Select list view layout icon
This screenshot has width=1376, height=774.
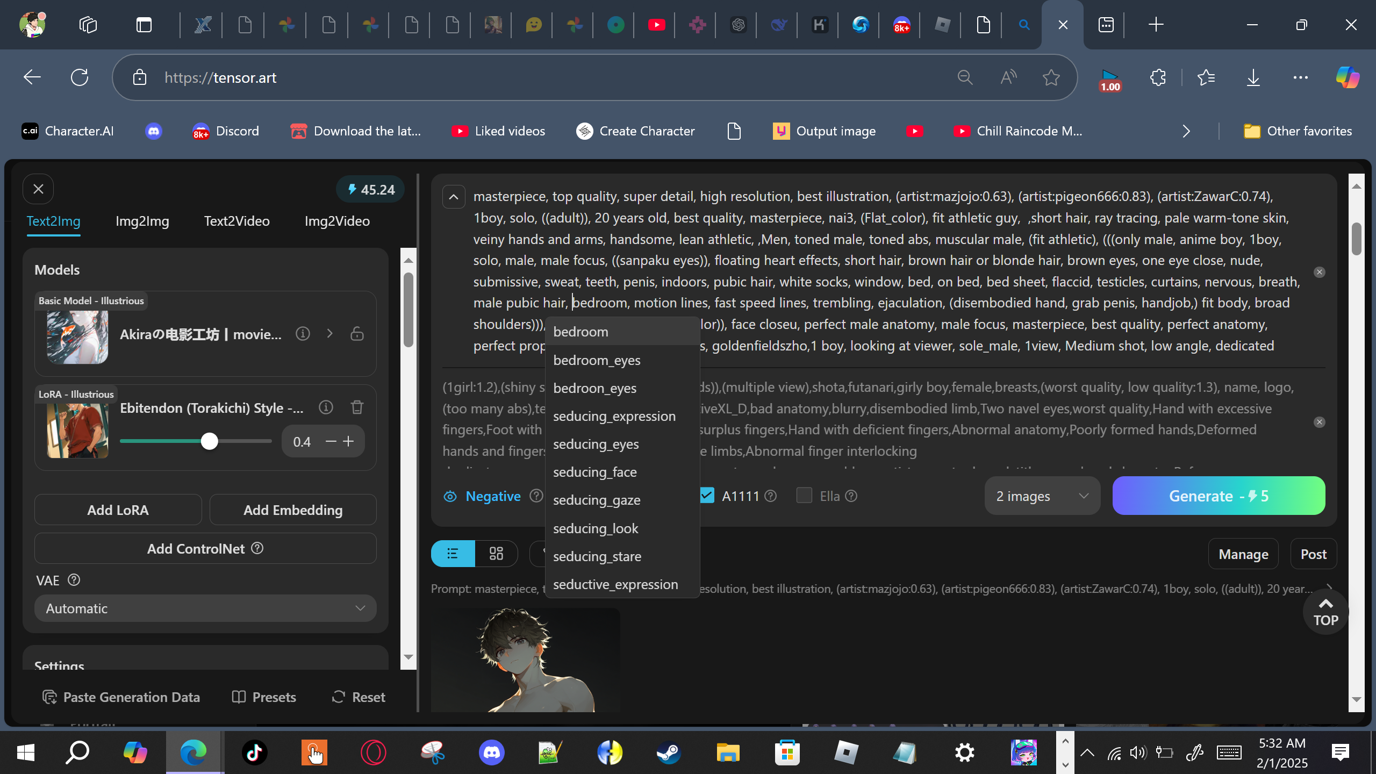pyautogui.click(x=453, y=554)
